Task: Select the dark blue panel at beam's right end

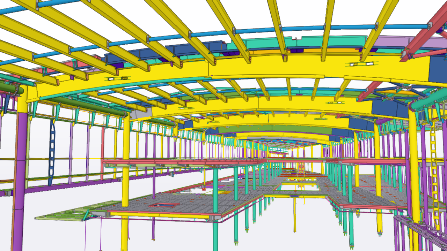Action: pyautogui.click(x=438, y=70)
